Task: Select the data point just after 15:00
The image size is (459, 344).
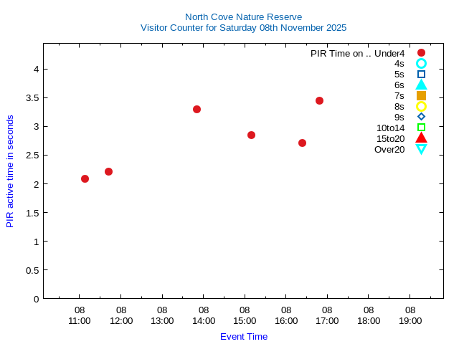Action: coord(251,135)
